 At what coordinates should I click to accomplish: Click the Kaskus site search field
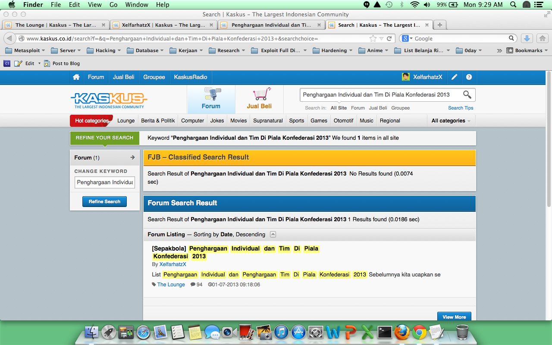(381, 94)
